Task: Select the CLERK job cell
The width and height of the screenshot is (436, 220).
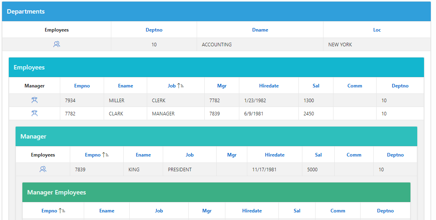Action: pos(176,100)
